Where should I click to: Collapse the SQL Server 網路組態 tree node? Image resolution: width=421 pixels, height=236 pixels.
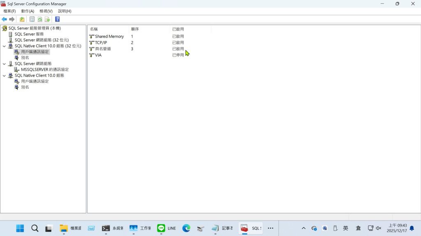(x=4, y=64)
